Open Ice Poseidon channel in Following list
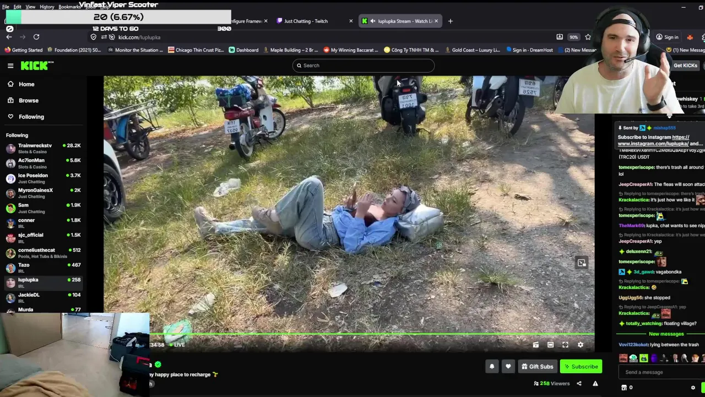The width and height of the screenshot is (705, 397). click(x=44, y=178)
